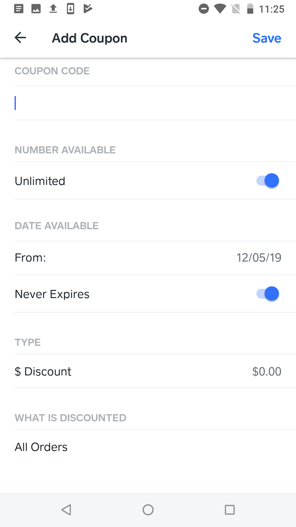Tap the Add Coupon title
Screen dimensions: 296x527
(89, 38)
